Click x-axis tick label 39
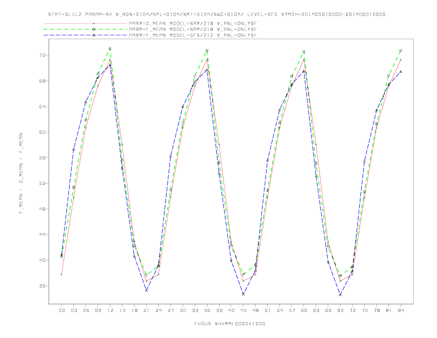 pos(219,310)
